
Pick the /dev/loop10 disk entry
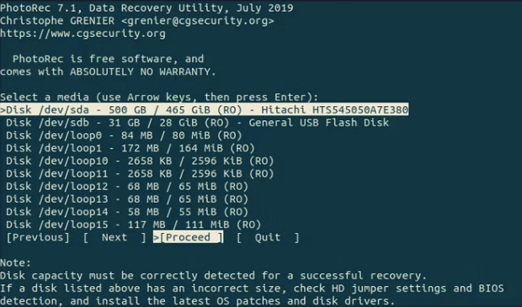tap(140, 161)
